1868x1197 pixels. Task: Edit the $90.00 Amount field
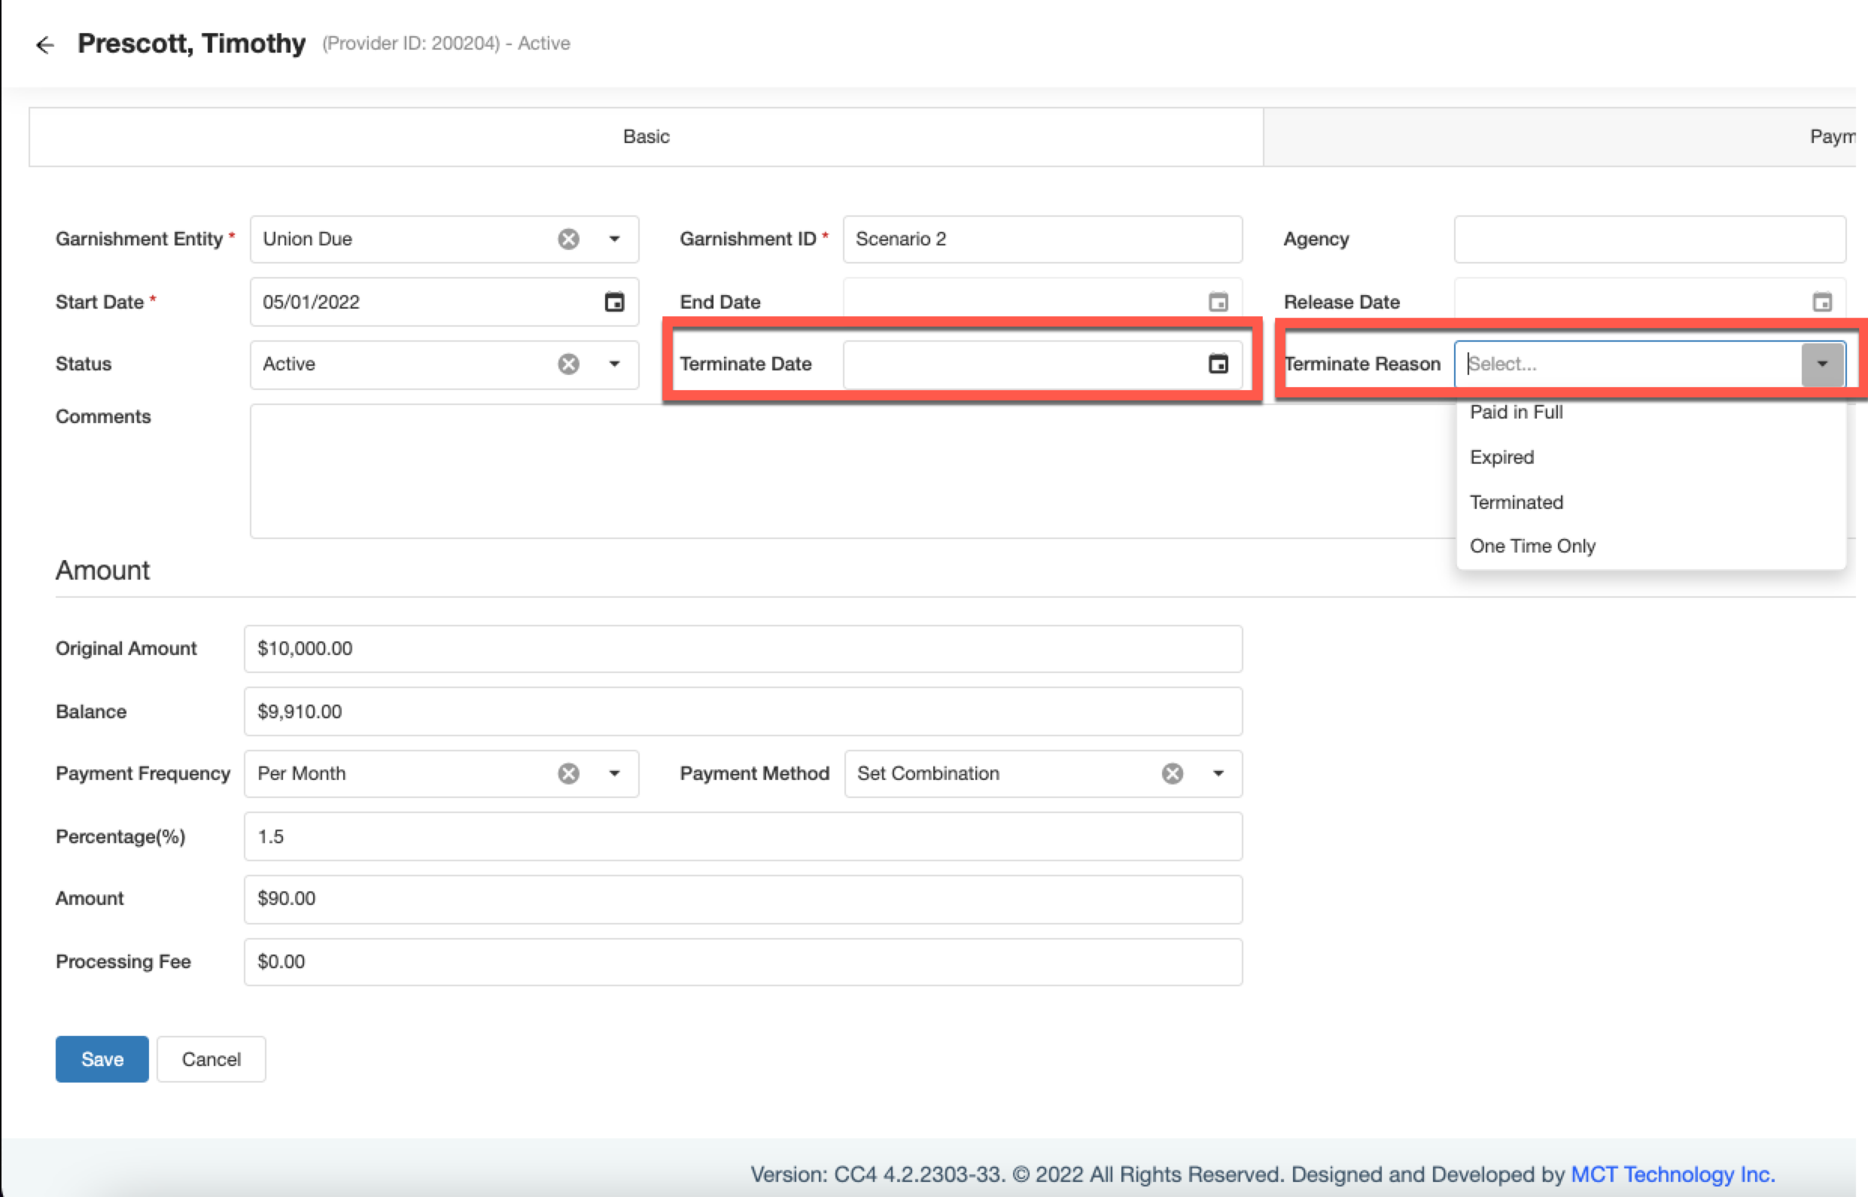tap(743, 899)
